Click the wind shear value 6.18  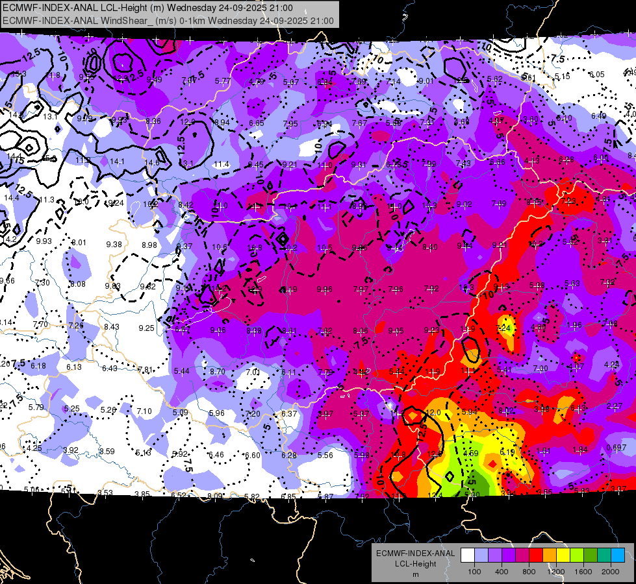(x=38, y=365)
